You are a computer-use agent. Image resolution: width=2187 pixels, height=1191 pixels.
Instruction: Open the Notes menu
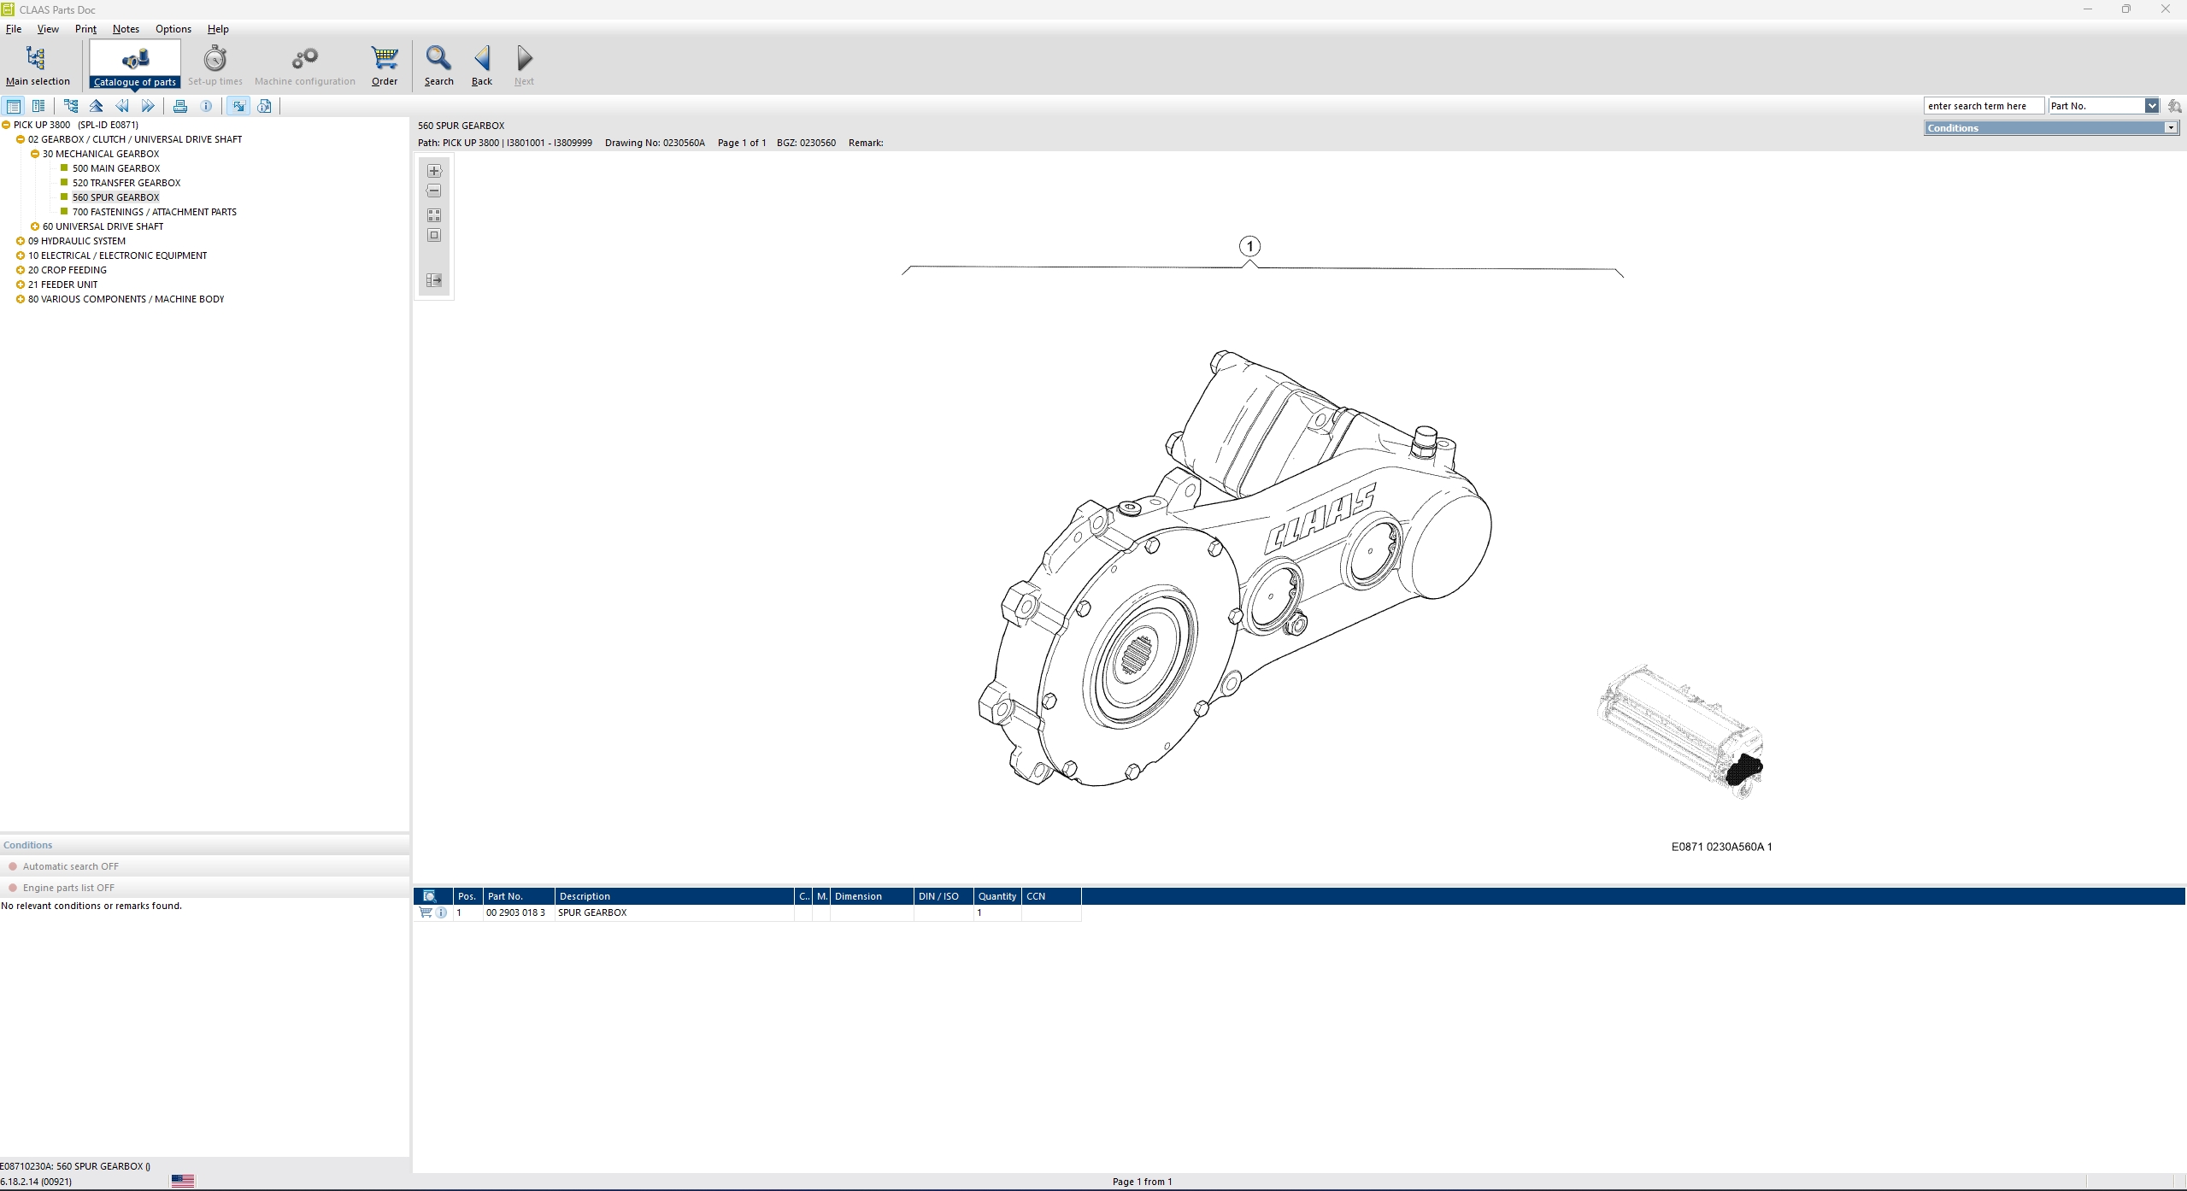pos(126,29)
